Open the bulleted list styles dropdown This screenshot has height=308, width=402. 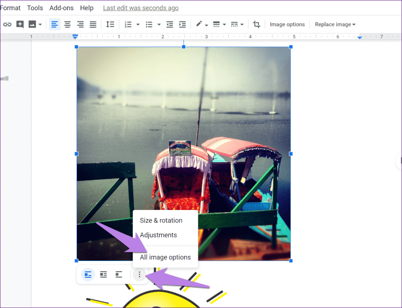pos(159,24)
